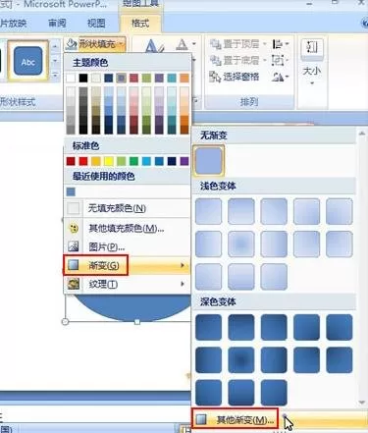Select the No Gradient (无渐变) thumbnail
Viewport: 368px width, 433px height.
click(x=209, y=161)
